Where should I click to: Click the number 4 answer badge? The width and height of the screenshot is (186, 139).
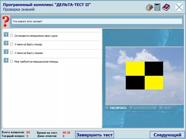6,60
